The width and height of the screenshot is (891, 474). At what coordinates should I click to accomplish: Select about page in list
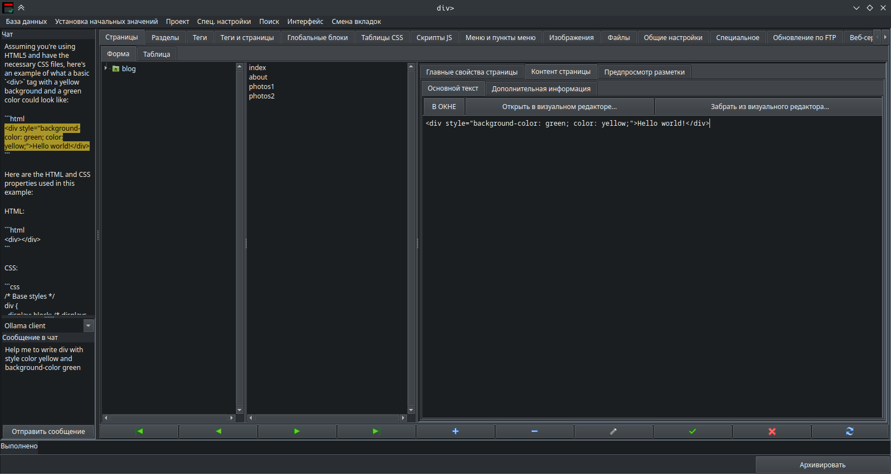coord(258,77)
